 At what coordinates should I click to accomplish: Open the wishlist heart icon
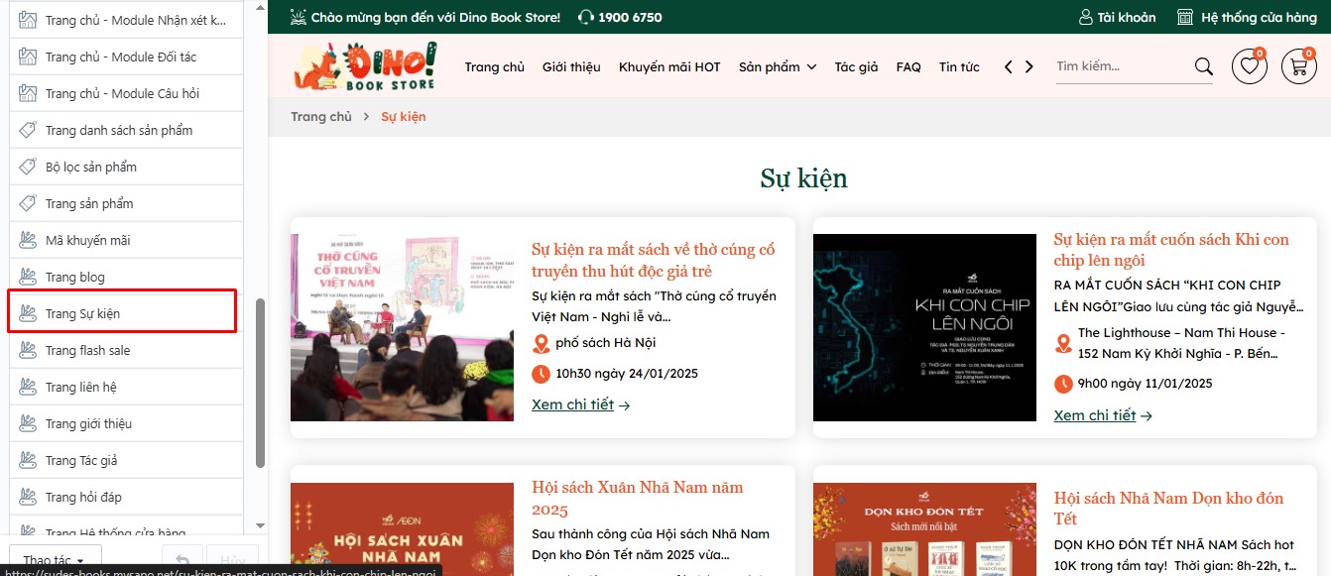1249,66
